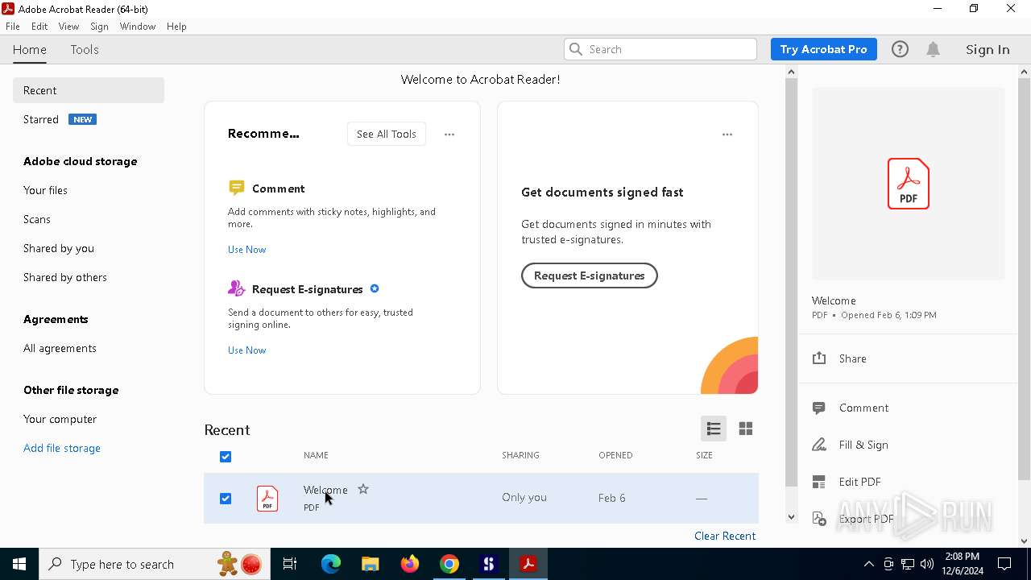Open the Help menu

coord(176,27)
